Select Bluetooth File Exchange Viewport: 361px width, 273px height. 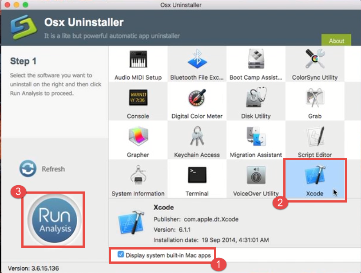(197, 60)
